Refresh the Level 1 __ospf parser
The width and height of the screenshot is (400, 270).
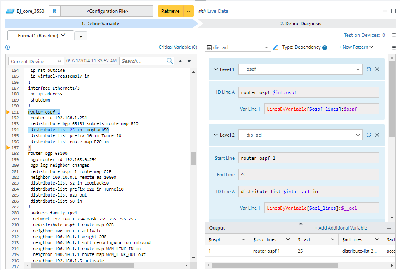(369, 69)
